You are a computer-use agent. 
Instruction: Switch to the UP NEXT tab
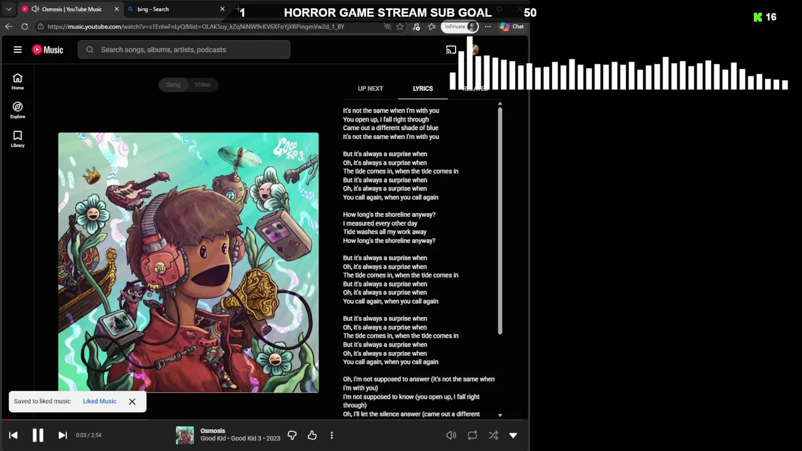[x=370, y=88]
